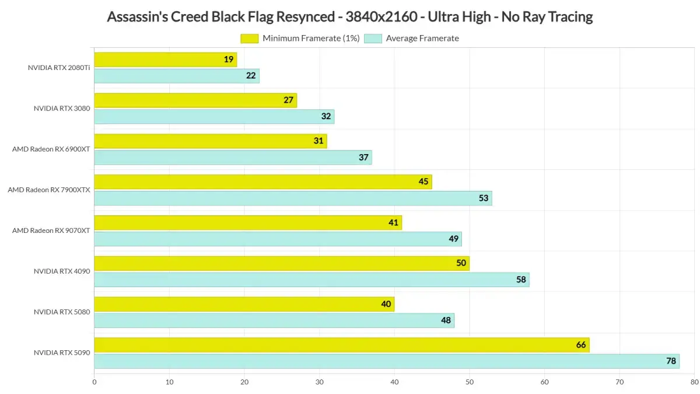Screen dimensions: 700x394
Task: Click the RX 9070XT average bar valued 49
Action: click(278, 239)
